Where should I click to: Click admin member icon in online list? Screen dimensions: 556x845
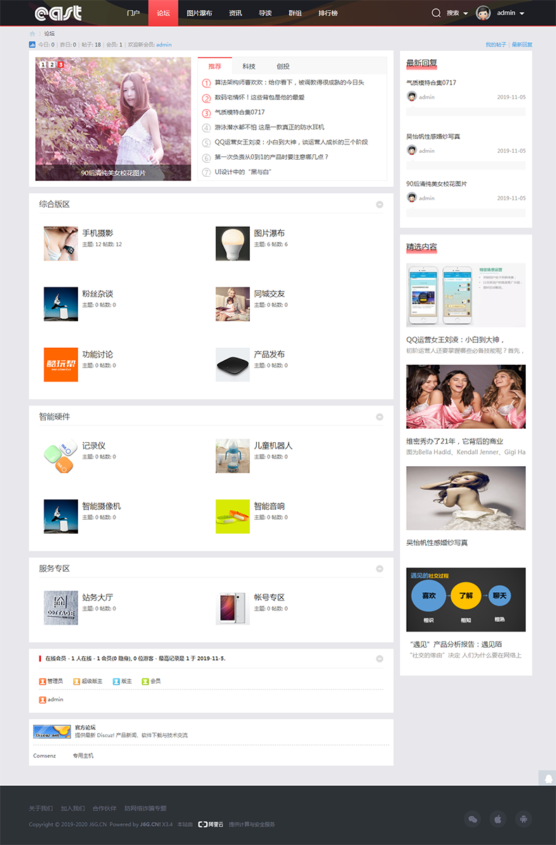pyautogui.click(x=42, y=699)
